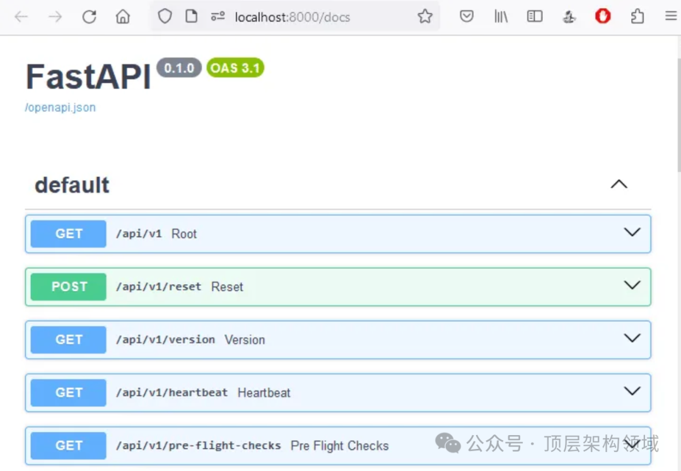The width and height of the screenshot is (681, 471).
Task: Expand the GET /api/v1/version chevron
Action: point(632,338)
